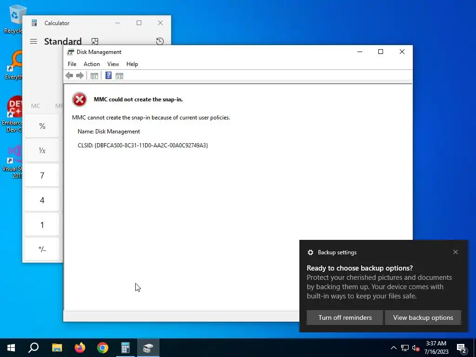Click the Backup settings gear icon
Viewport: 476px width, 357px height.
pos(310,252)
